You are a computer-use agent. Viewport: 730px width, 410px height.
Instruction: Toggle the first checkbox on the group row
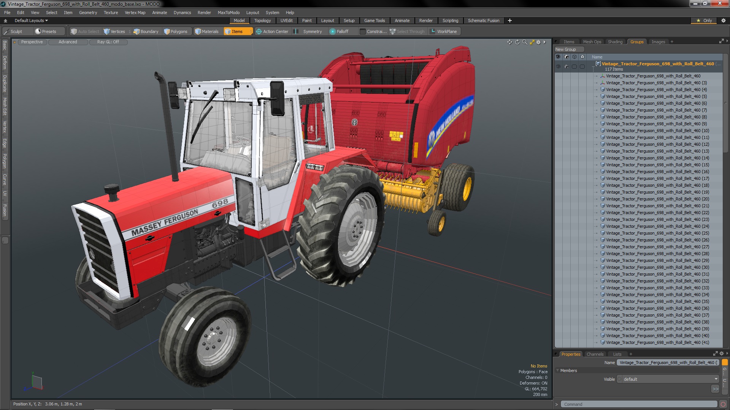pos(574,66)
